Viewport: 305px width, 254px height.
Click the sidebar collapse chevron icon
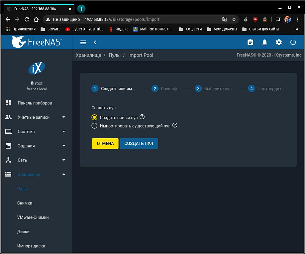coord(95,42)
